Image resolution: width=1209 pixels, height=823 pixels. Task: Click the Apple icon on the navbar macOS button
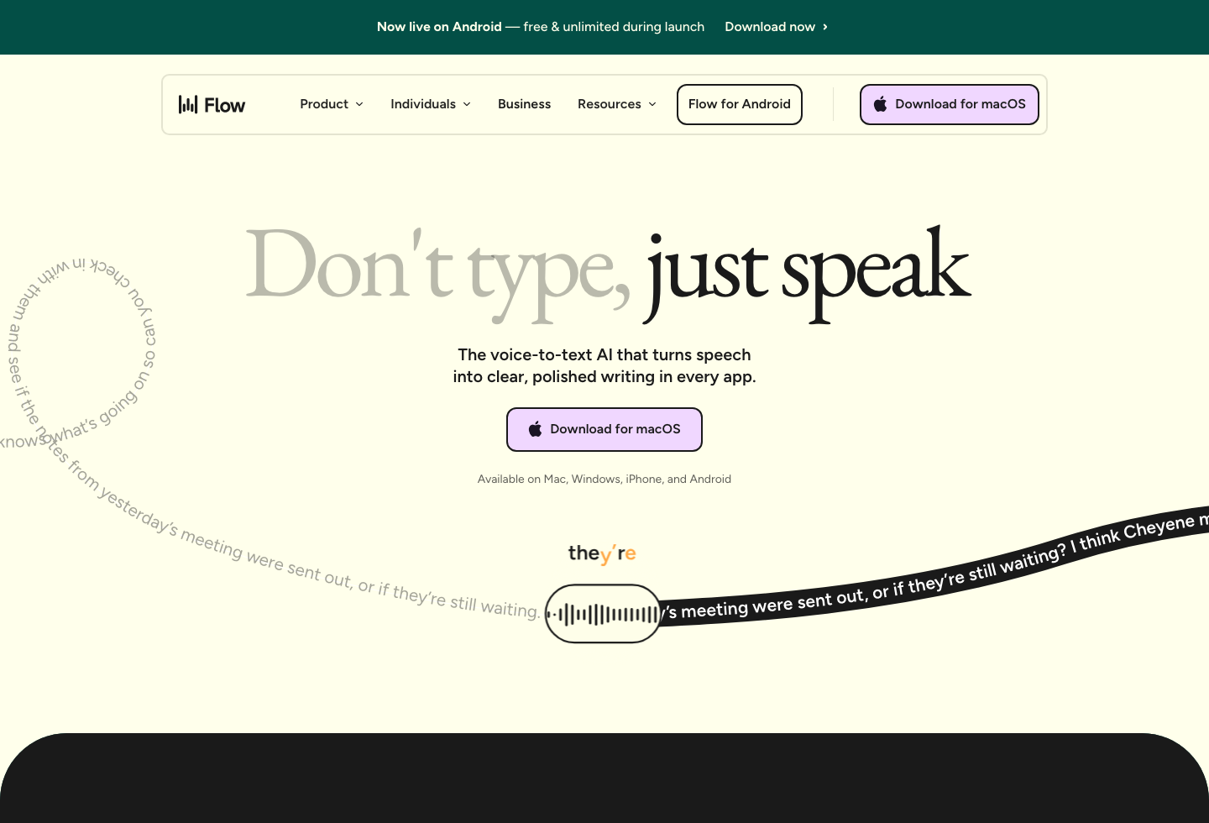click(x=880, y=104)
